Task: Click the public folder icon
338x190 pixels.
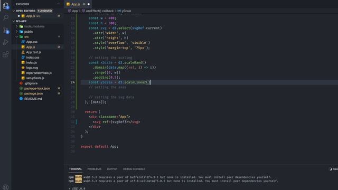Action: pyautogui.click(x=21, y=32)
